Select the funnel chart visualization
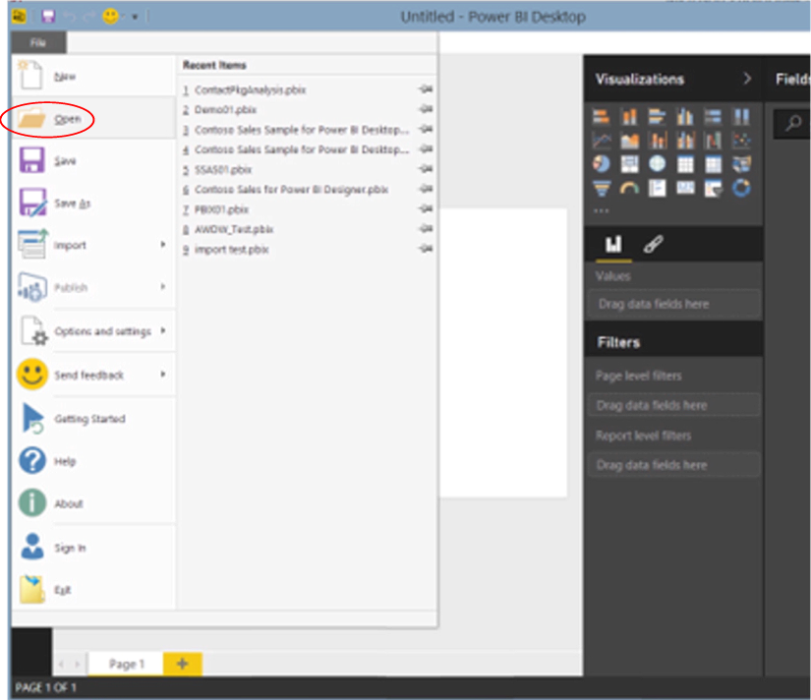 pyautogui.click(x=601, y=188)
